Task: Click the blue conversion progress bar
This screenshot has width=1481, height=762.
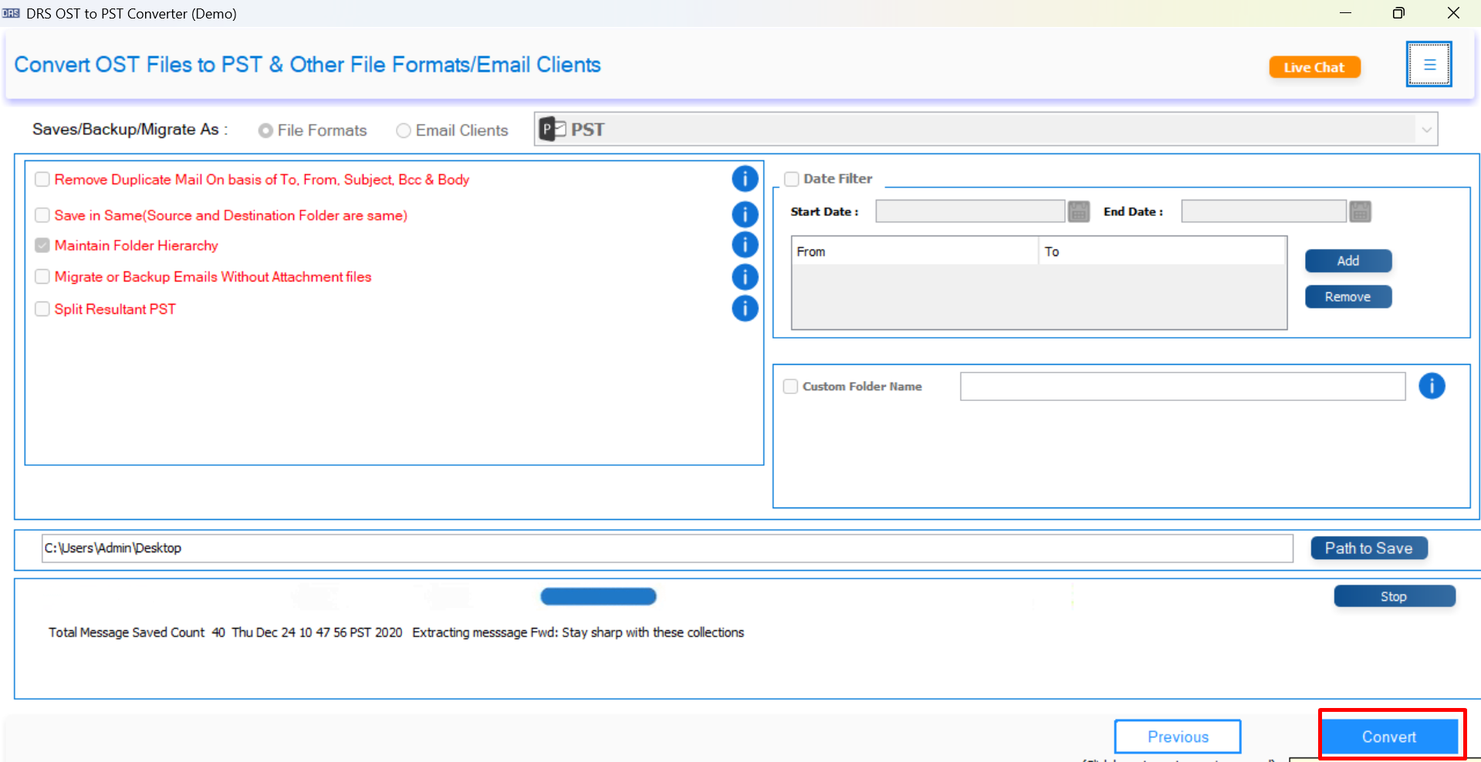Action: [x=598, y=596]
